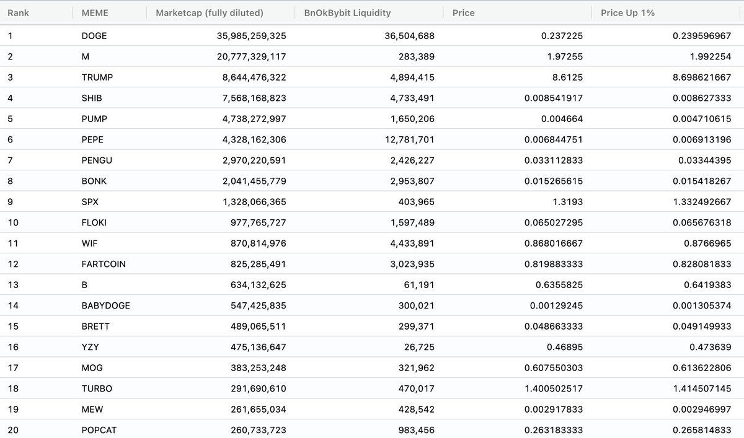The image size is (744, 438).
Task: Select DOGE price 0.237225
Action: 562,36
